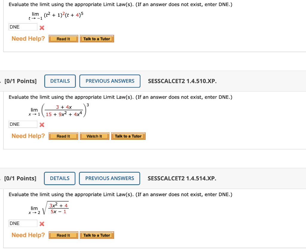The image size is (306, 251).
Task: Open Watch It for problem SESSCALCET2 1.4.510.XP
Action: 94,136
